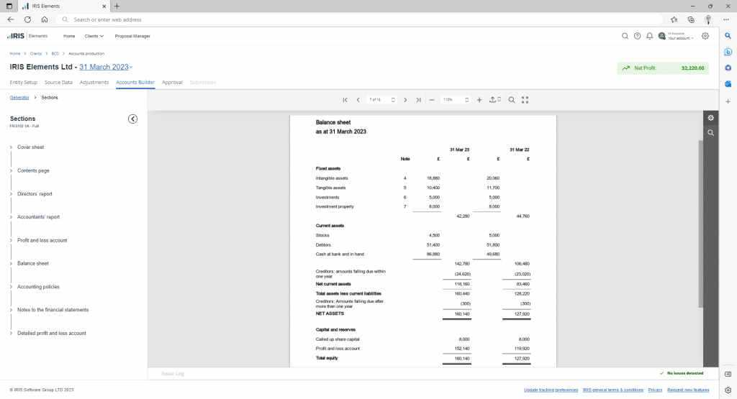Open a new browser tab
The width and height of the screenshot is (737, 399).
point(117,6)
